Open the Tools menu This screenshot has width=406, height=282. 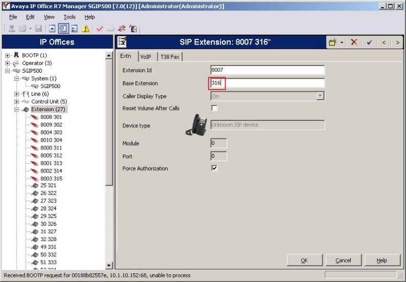70,17
